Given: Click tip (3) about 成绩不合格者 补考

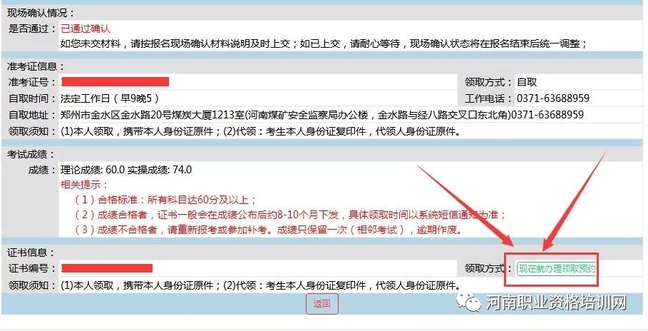Looking at the screenshot, I should pyautogui.click(x=269, y=230).
